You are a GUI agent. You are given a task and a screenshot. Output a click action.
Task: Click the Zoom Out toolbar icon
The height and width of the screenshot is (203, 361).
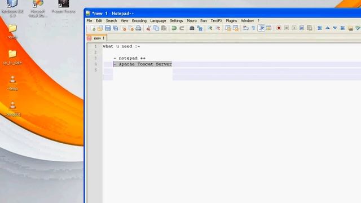tap(218, 28)
